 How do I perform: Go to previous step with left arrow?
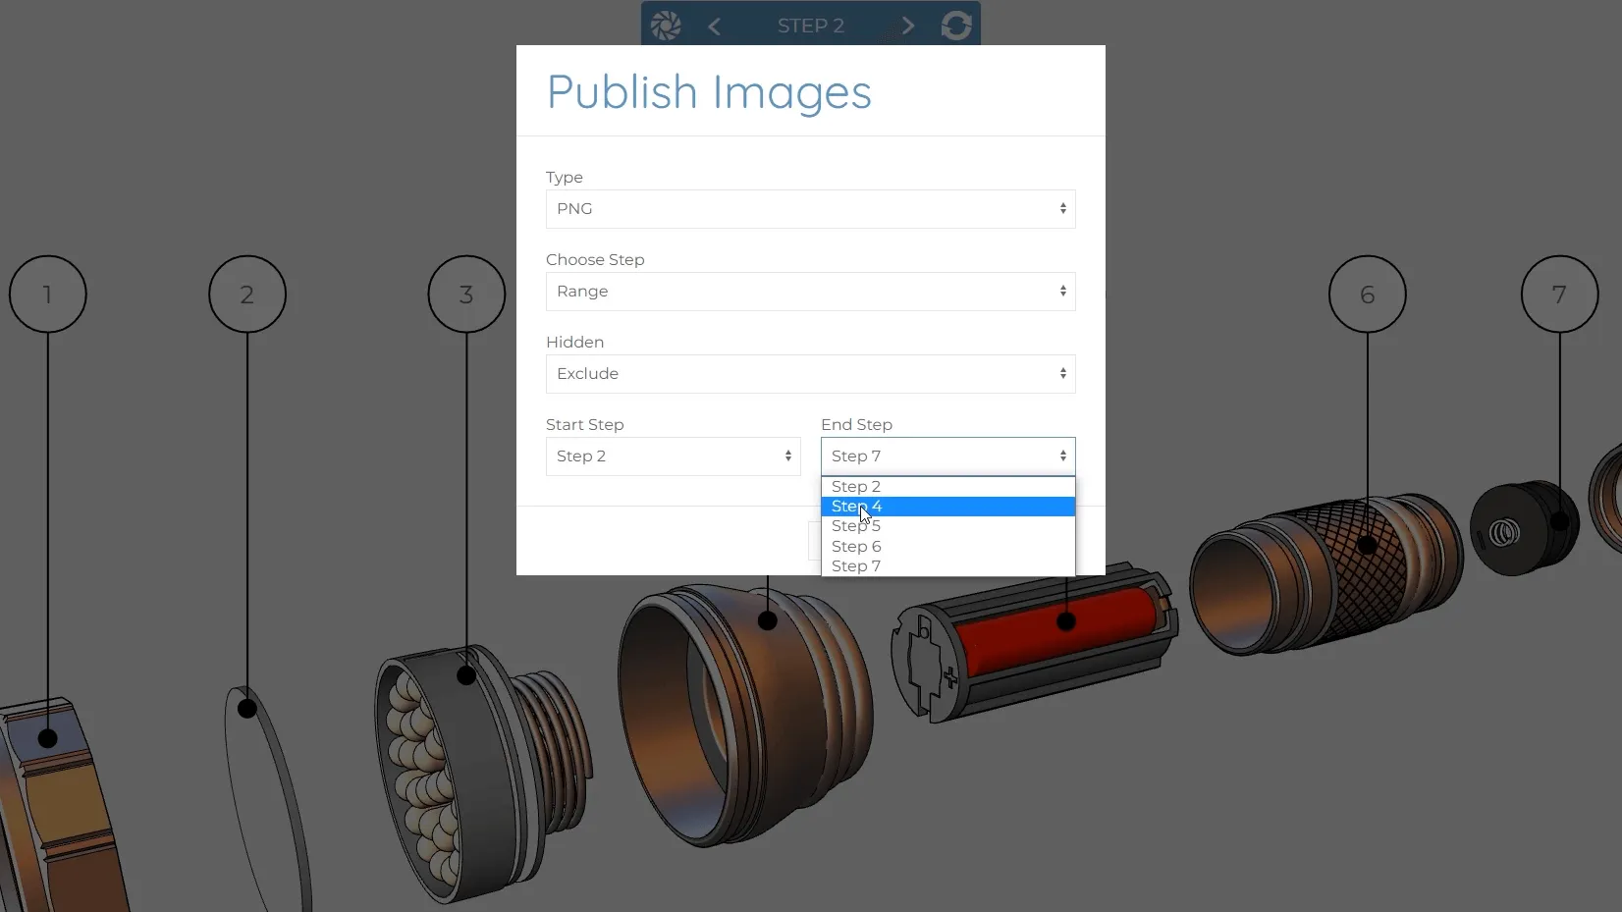click(715, 27)
